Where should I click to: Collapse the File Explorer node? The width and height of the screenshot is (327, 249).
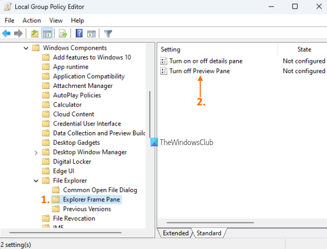pyautogui.click(x=36, y=181)
